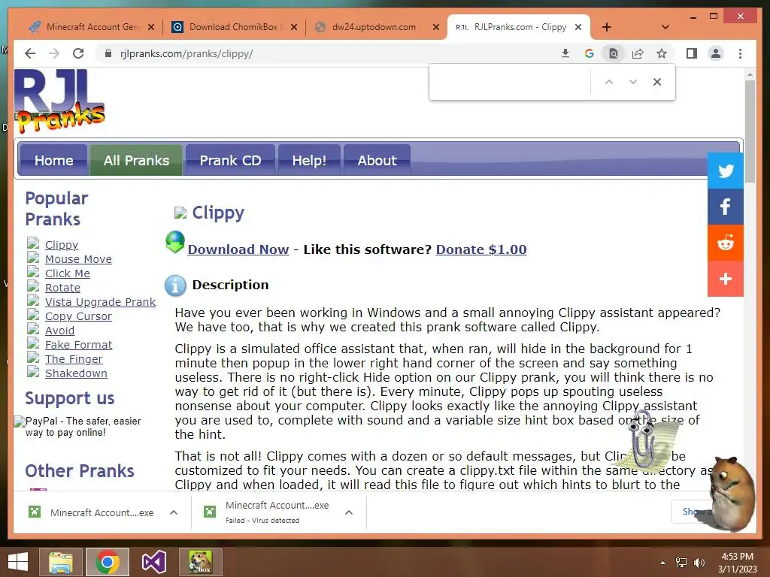
Task: View site info lock icon
Action: pyautogui.click(x=108, y=53)
